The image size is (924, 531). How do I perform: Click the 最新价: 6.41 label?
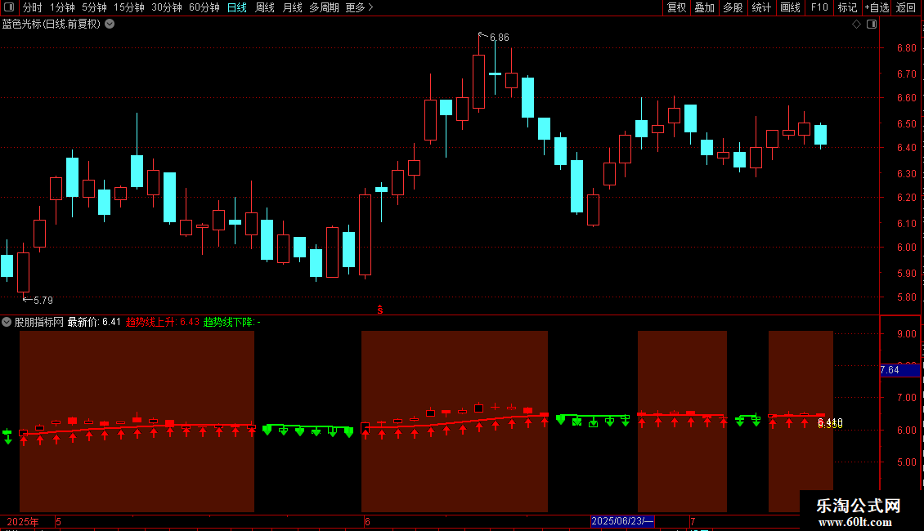(94, 322)
